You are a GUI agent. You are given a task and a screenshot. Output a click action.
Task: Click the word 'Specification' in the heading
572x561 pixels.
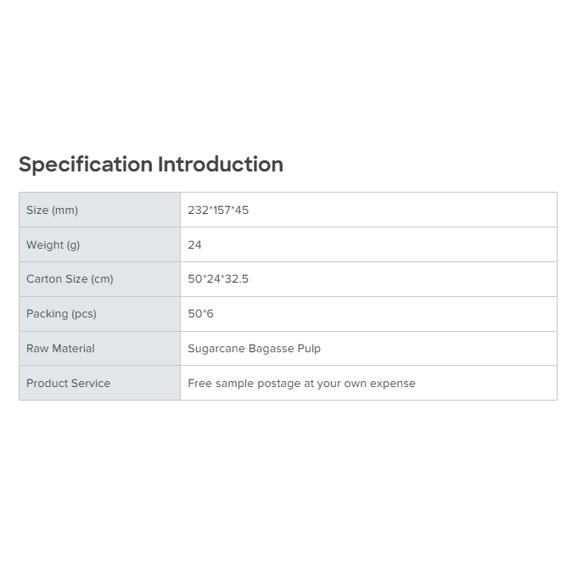[x=86, y=165]
